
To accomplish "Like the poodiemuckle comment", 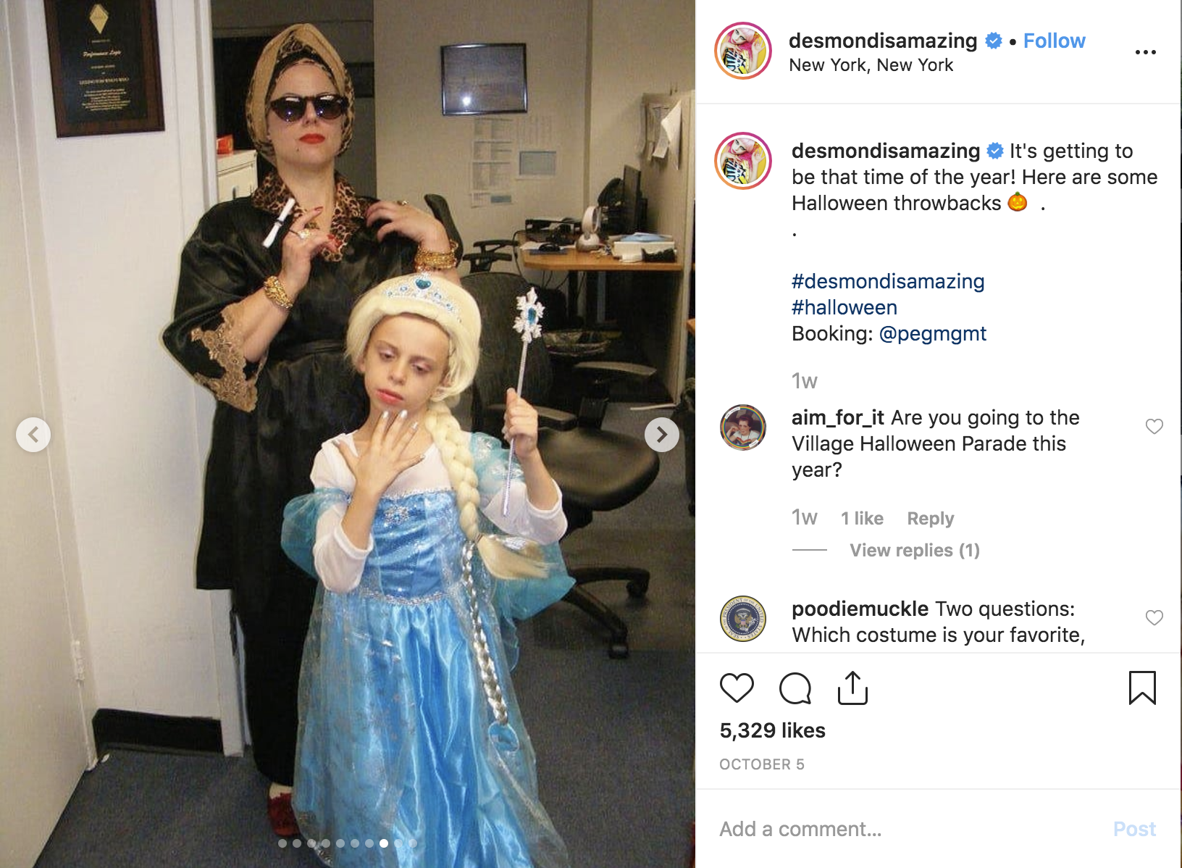I will point(1154,617).
